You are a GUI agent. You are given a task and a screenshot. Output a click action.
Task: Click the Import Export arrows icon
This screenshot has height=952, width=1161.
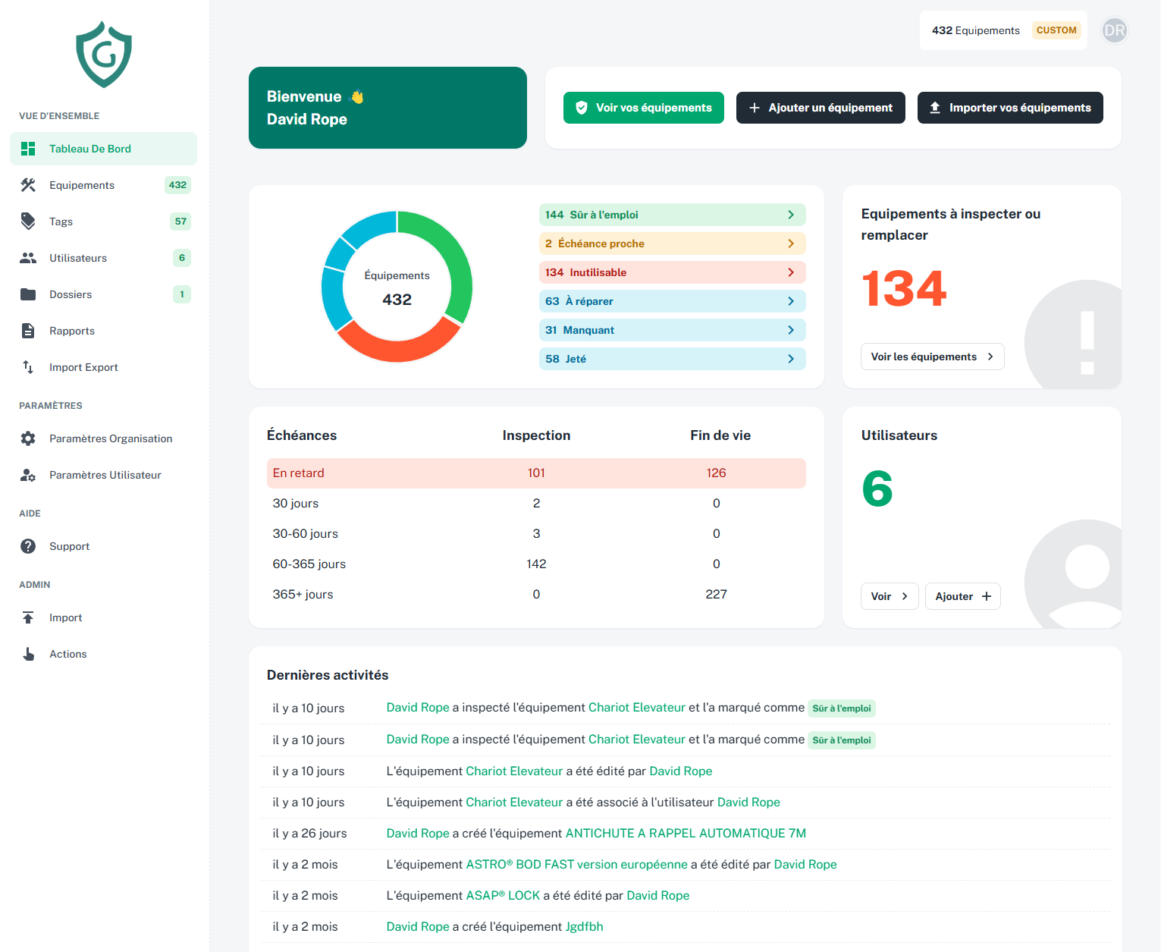coord(28,367)
